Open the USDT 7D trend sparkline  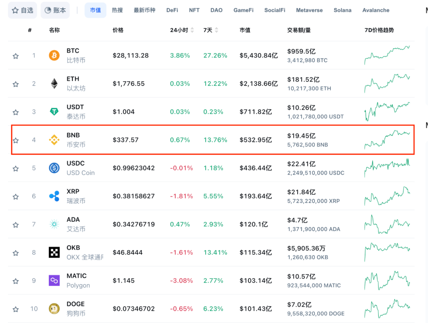pyautogui.click(x=387, y=111)
